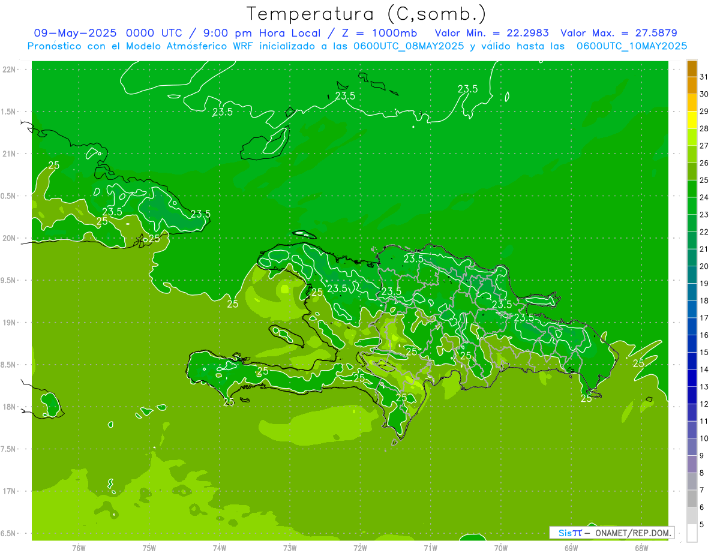The height and width of the screenshot is (556, 720).
Task: Click the 76W longitude axis label
Action: pos(79,548)
